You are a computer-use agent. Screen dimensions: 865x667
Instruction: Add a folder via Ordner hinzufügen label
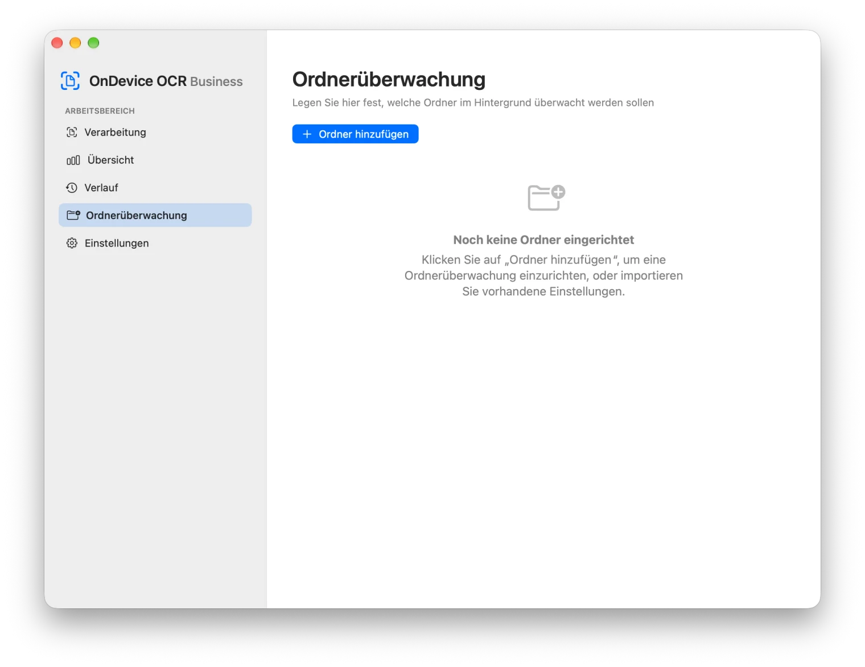pyautogui.click(x=364, y=134)
